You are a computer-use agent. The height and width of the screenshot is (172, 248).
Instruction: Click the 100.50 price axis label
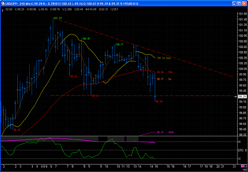pos(242,52)
